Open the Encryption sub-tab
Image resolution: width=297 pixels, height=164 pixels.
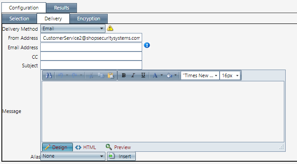(89, 19)
